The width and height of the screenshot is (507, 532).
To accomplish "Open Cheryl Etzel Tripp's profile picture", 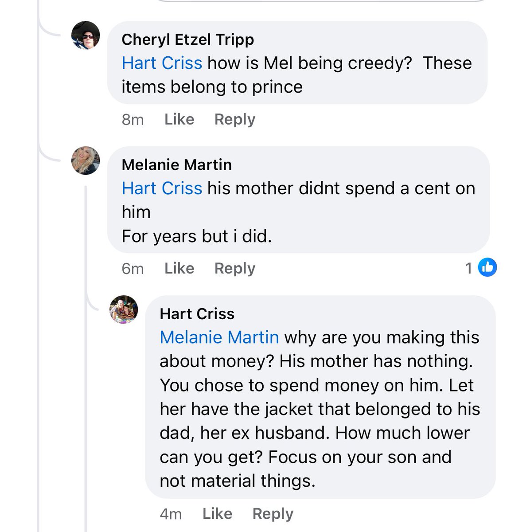I will pyautogui.click(x=86, y=35).
